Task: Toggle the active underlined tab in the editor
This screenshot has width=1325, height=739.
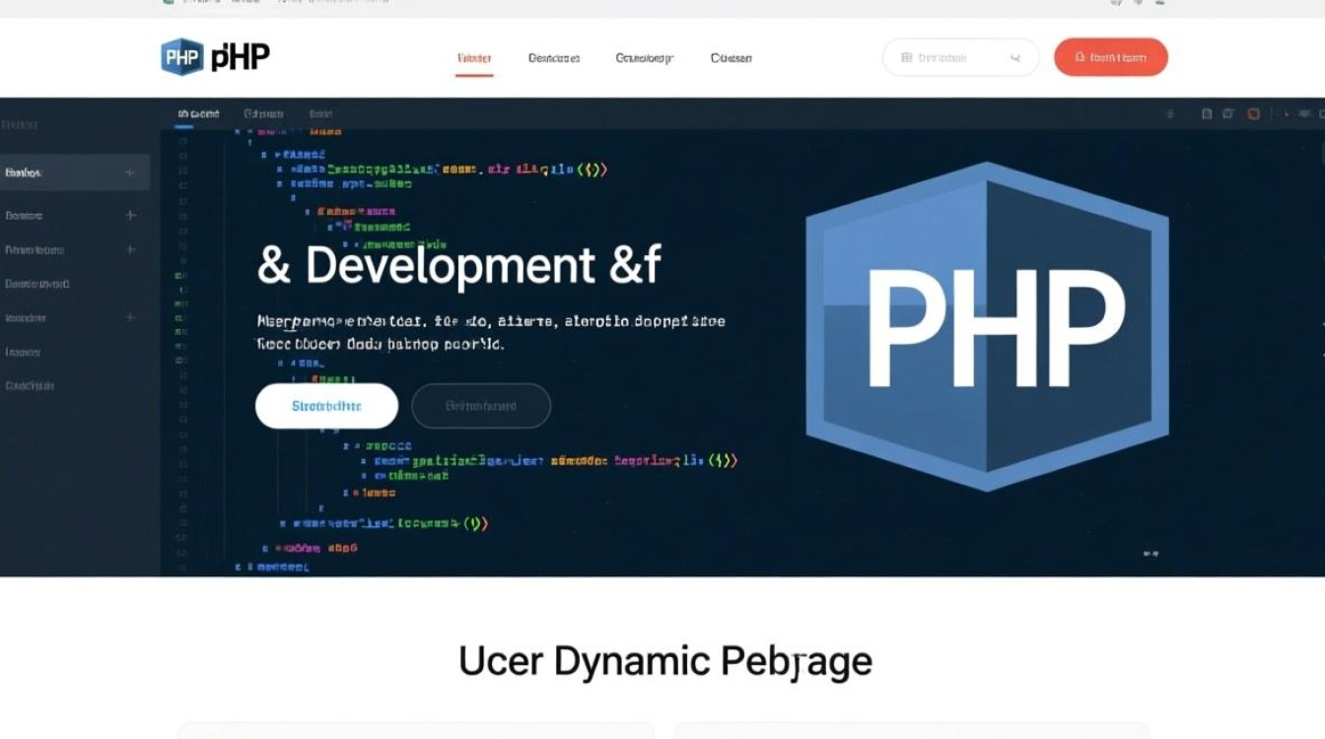Action: click(197, 112)
